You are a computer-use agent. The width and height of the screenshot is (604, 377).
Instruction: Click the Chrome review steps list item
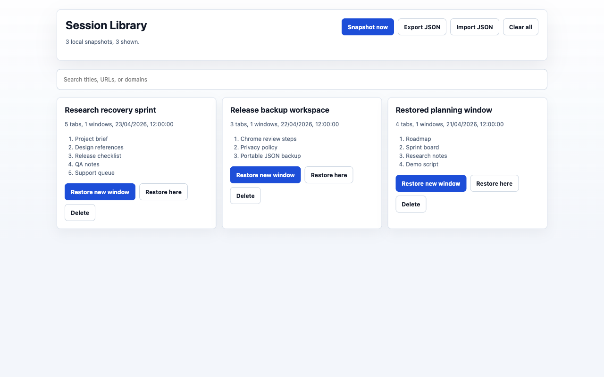click(268, 139)
